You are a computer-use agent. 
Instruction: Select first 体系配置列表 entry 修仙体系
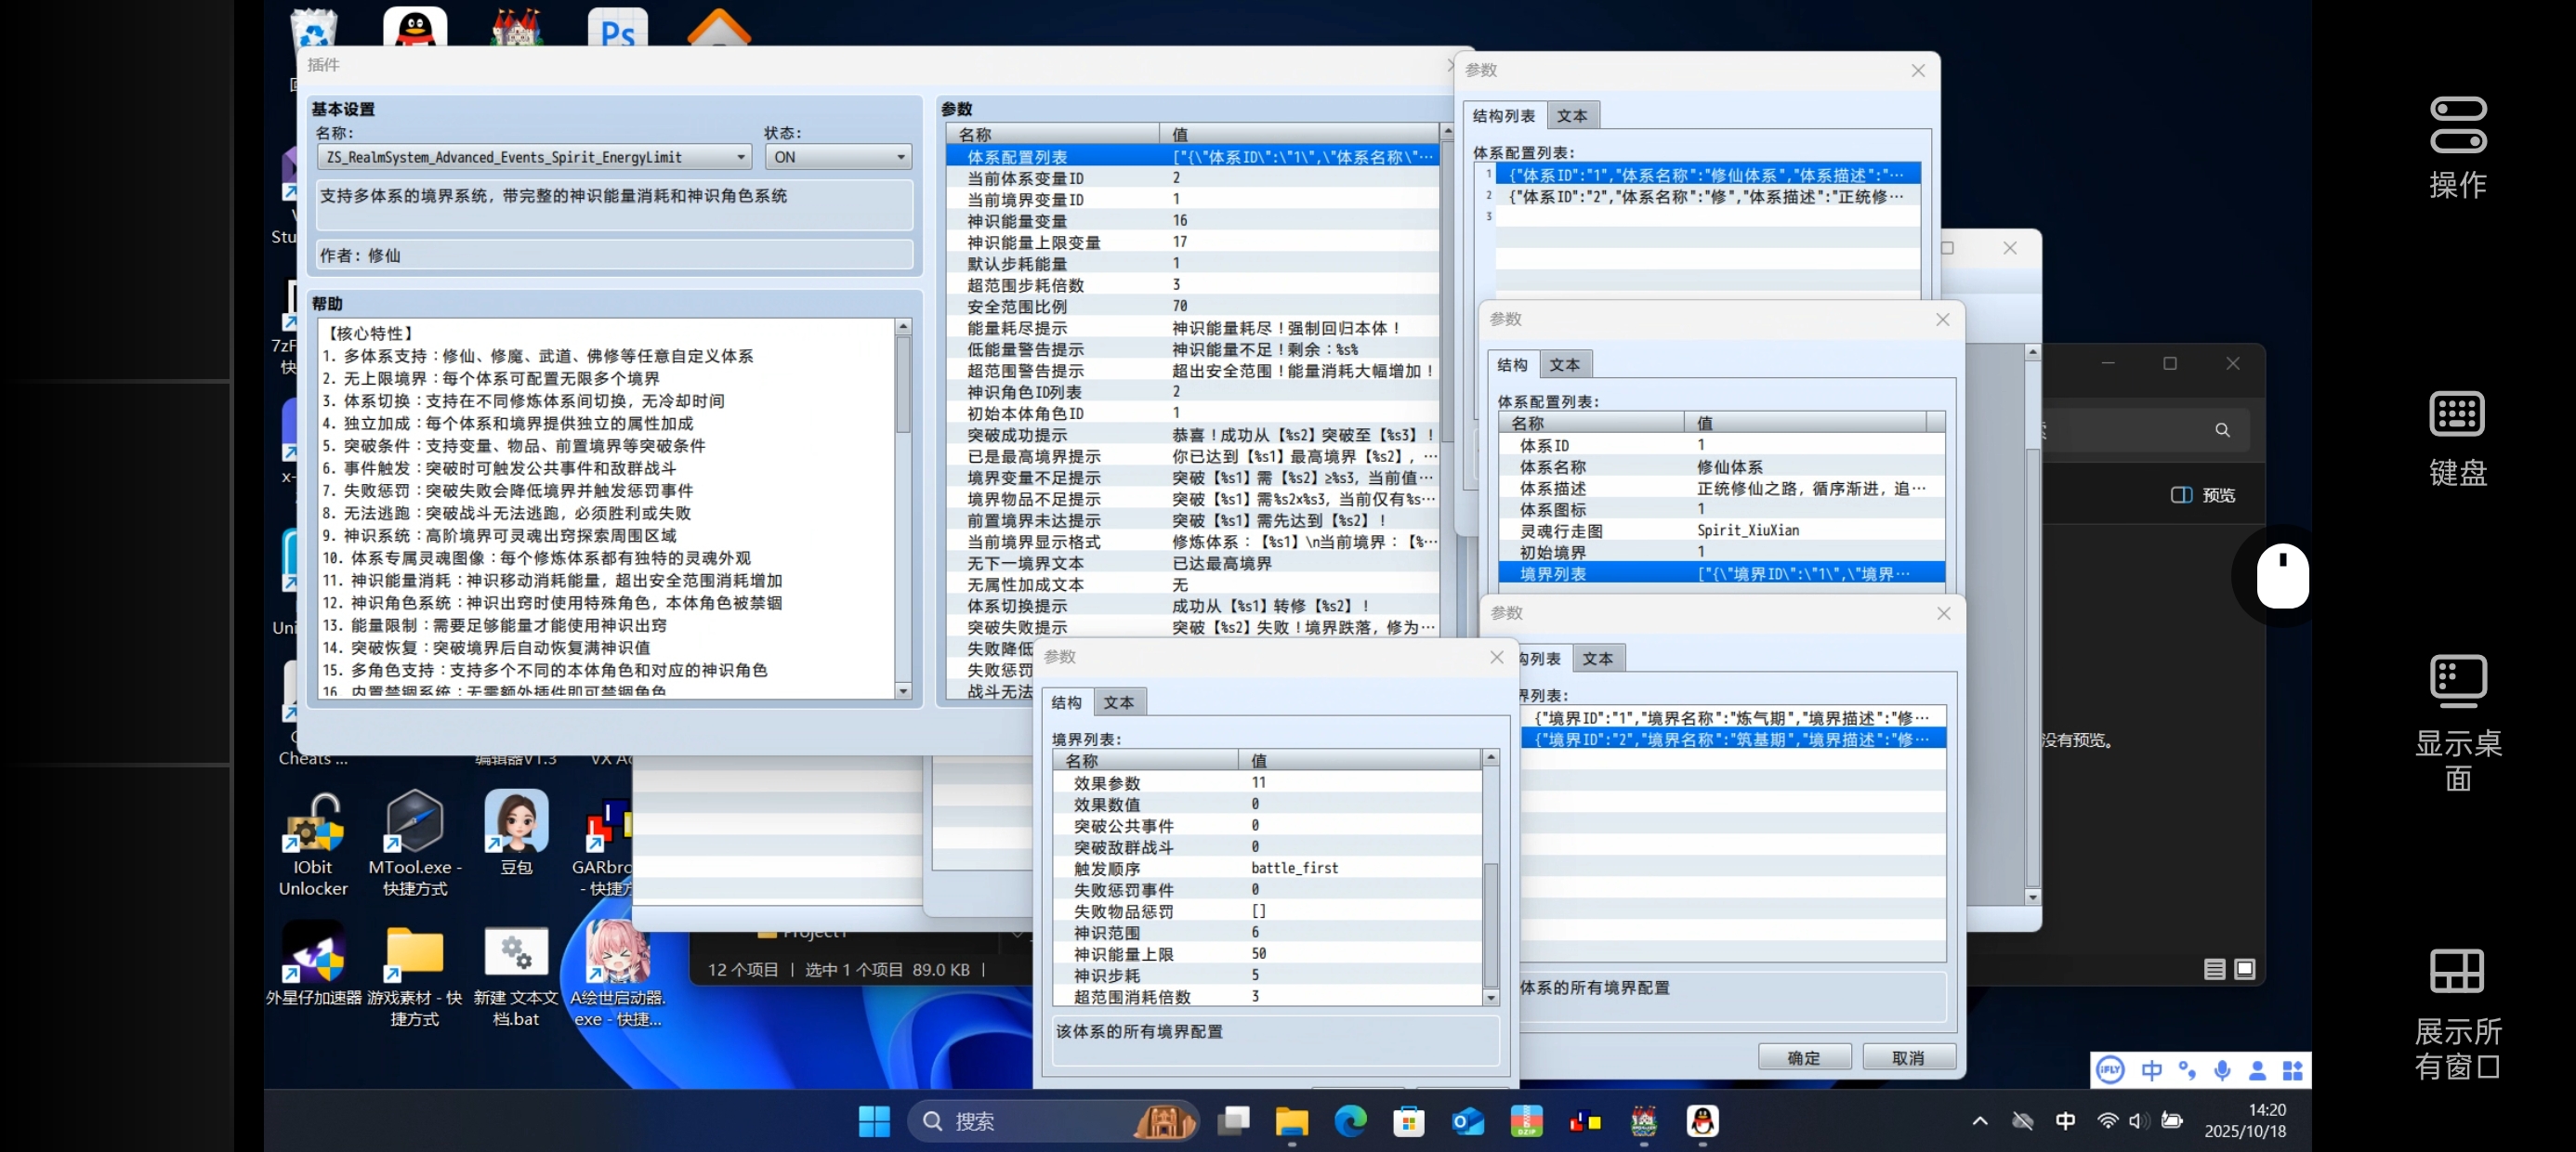[x=1708, y=174]
